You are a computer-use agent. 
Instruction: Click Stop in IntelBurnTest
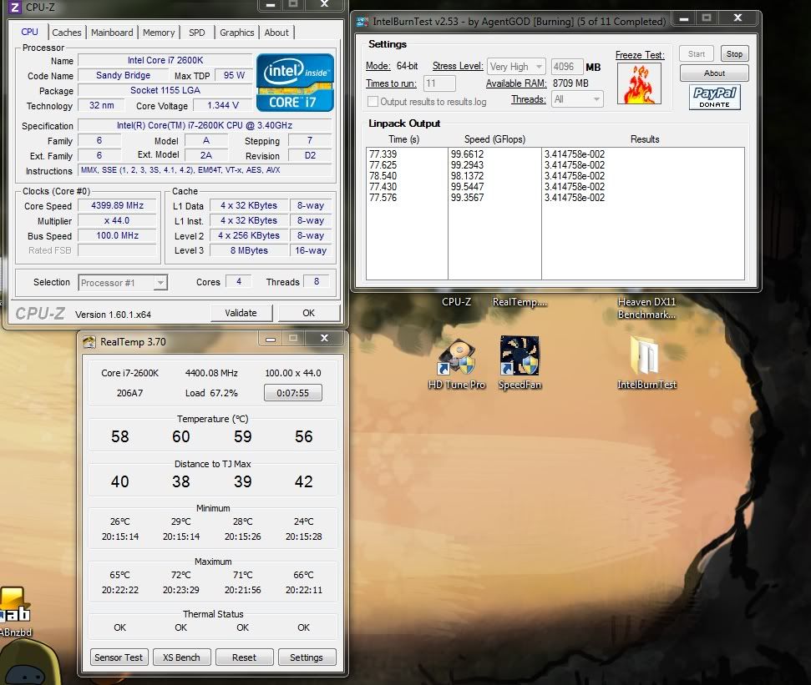(x=734, y=53)
